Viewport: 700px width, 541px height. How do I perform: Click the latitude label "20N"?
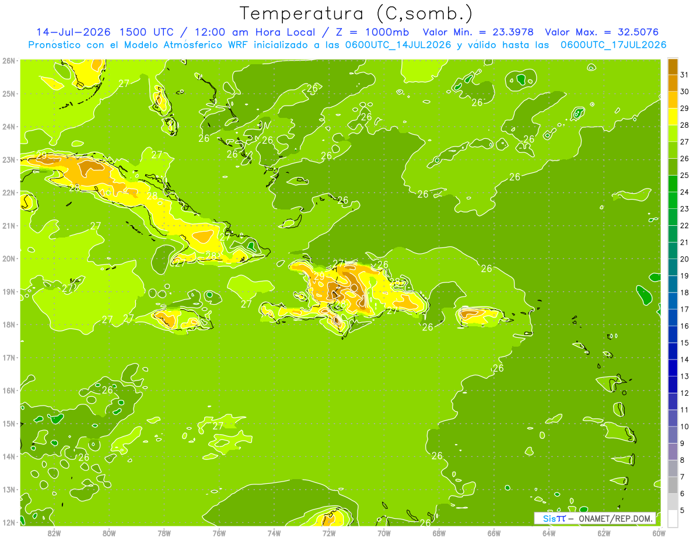pyautogui.click(x=9, y=259)
